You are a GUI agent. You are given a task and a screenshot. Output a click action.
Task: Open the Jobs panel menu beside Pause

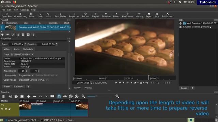(192, 88)
